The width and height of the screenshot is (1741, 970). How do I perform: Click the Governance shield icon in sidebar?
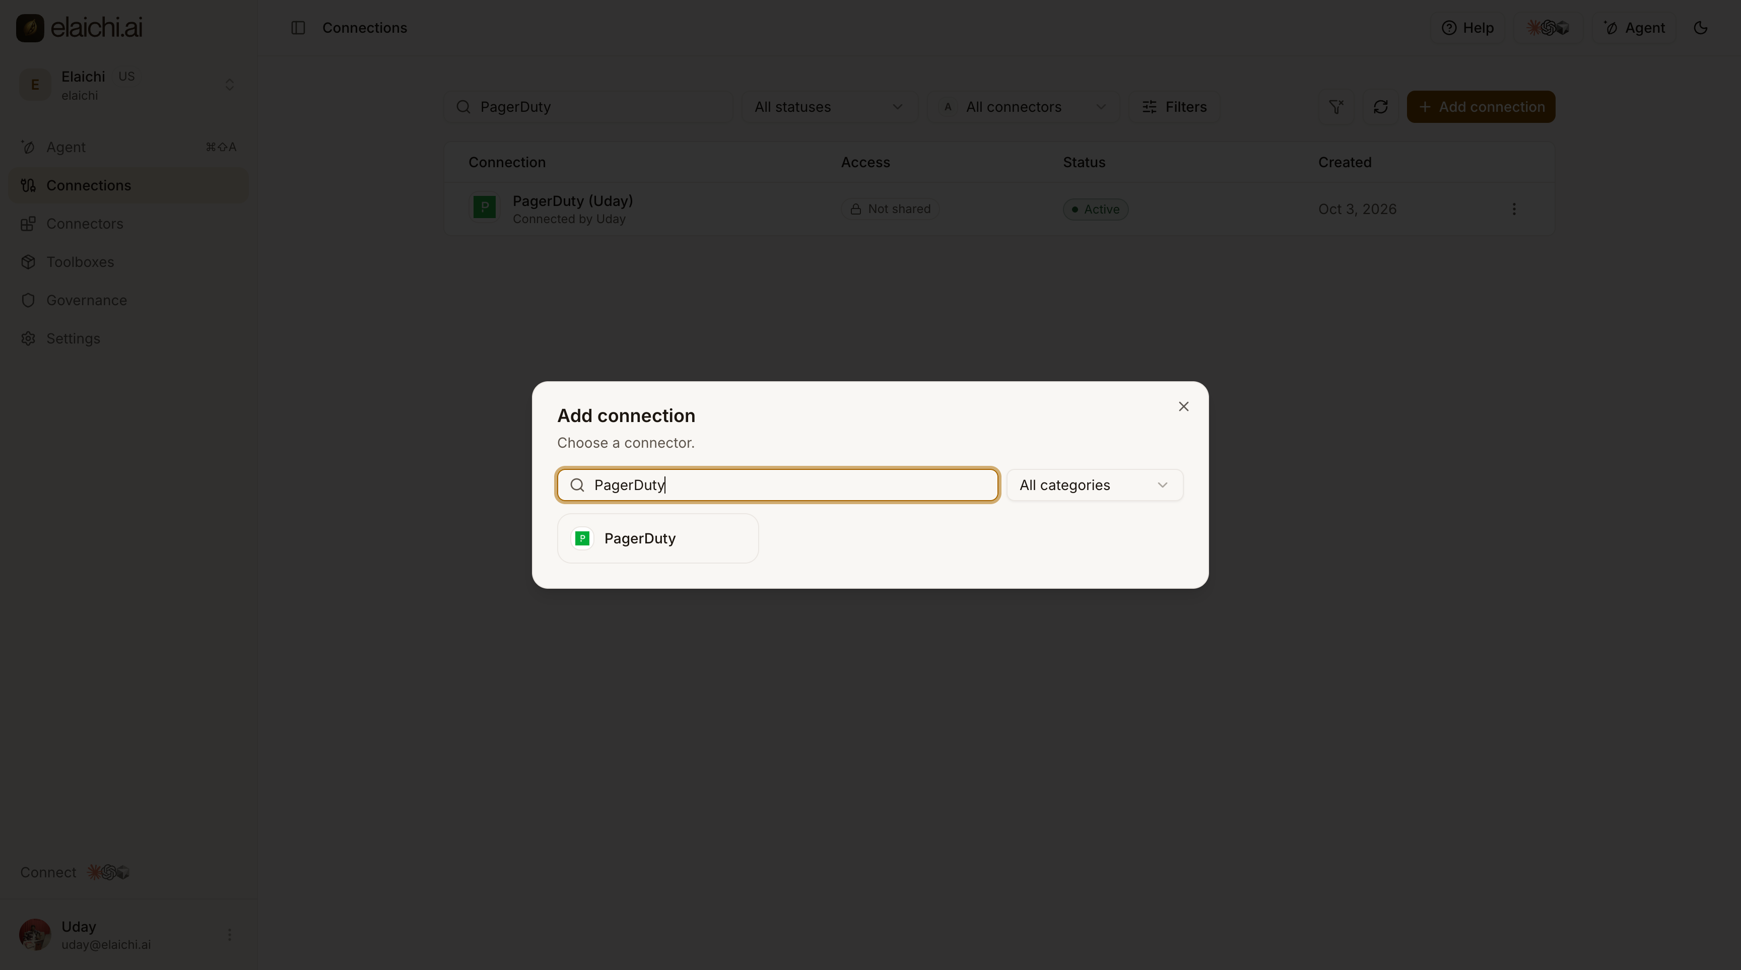pos(28,300)
